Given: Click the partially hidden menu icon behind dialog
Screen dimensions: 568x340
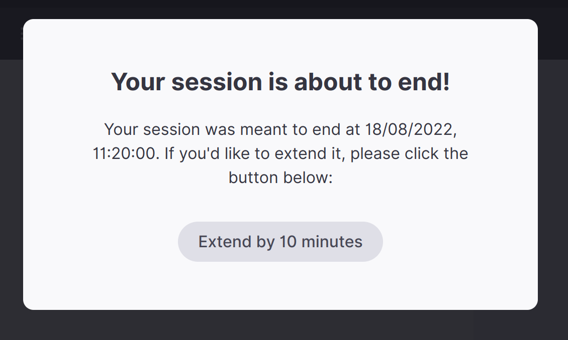Looking at the screenshot, I should [22, 34].
